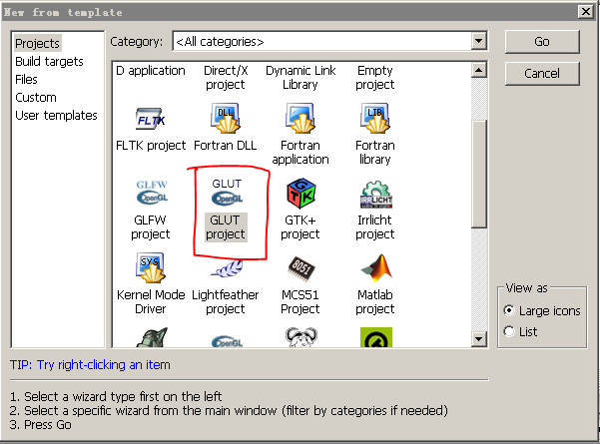
Task: Select the D application label
Action: pyautogui.click(x=151, y=71)
